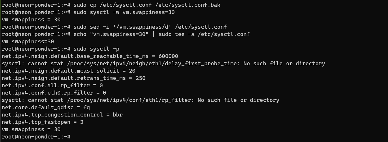Click the net.core.default_qdisc = fq line
Image resolution: width=388 pixels, height=142 pixels.
46,107
